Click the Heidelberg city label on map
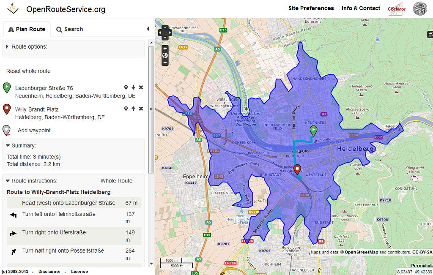The image size is (433, 275). coord(355,149)
